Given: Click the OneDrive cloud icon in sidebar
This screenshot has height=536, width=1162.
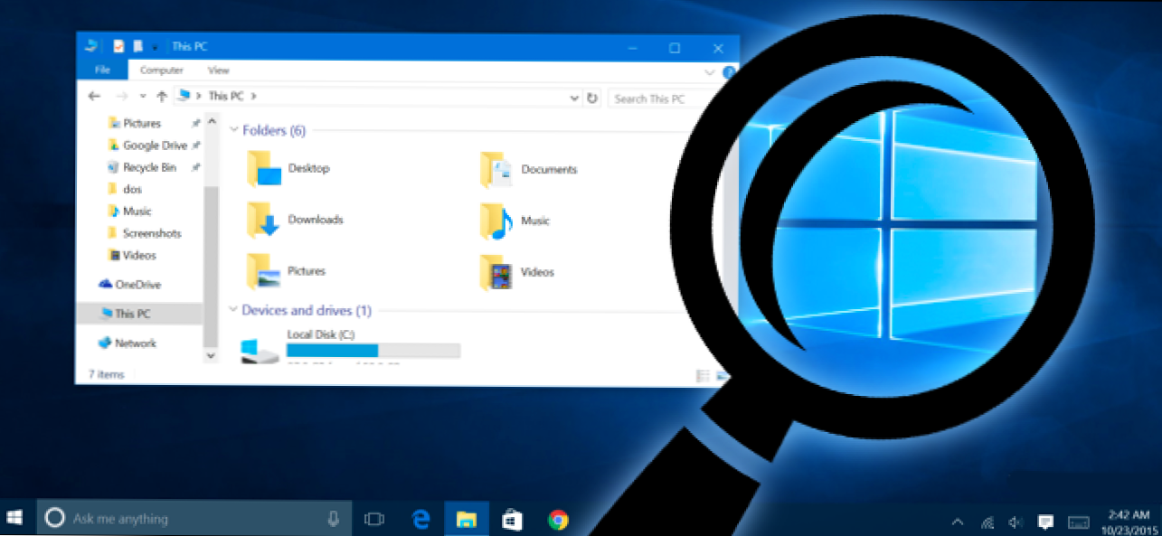Looking at the screenshot, I should pos(105,284).
